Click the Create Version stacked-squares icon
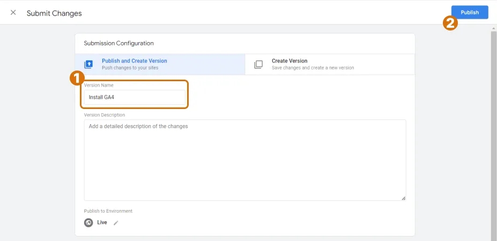497x241 pixels. tap(258, 65)
